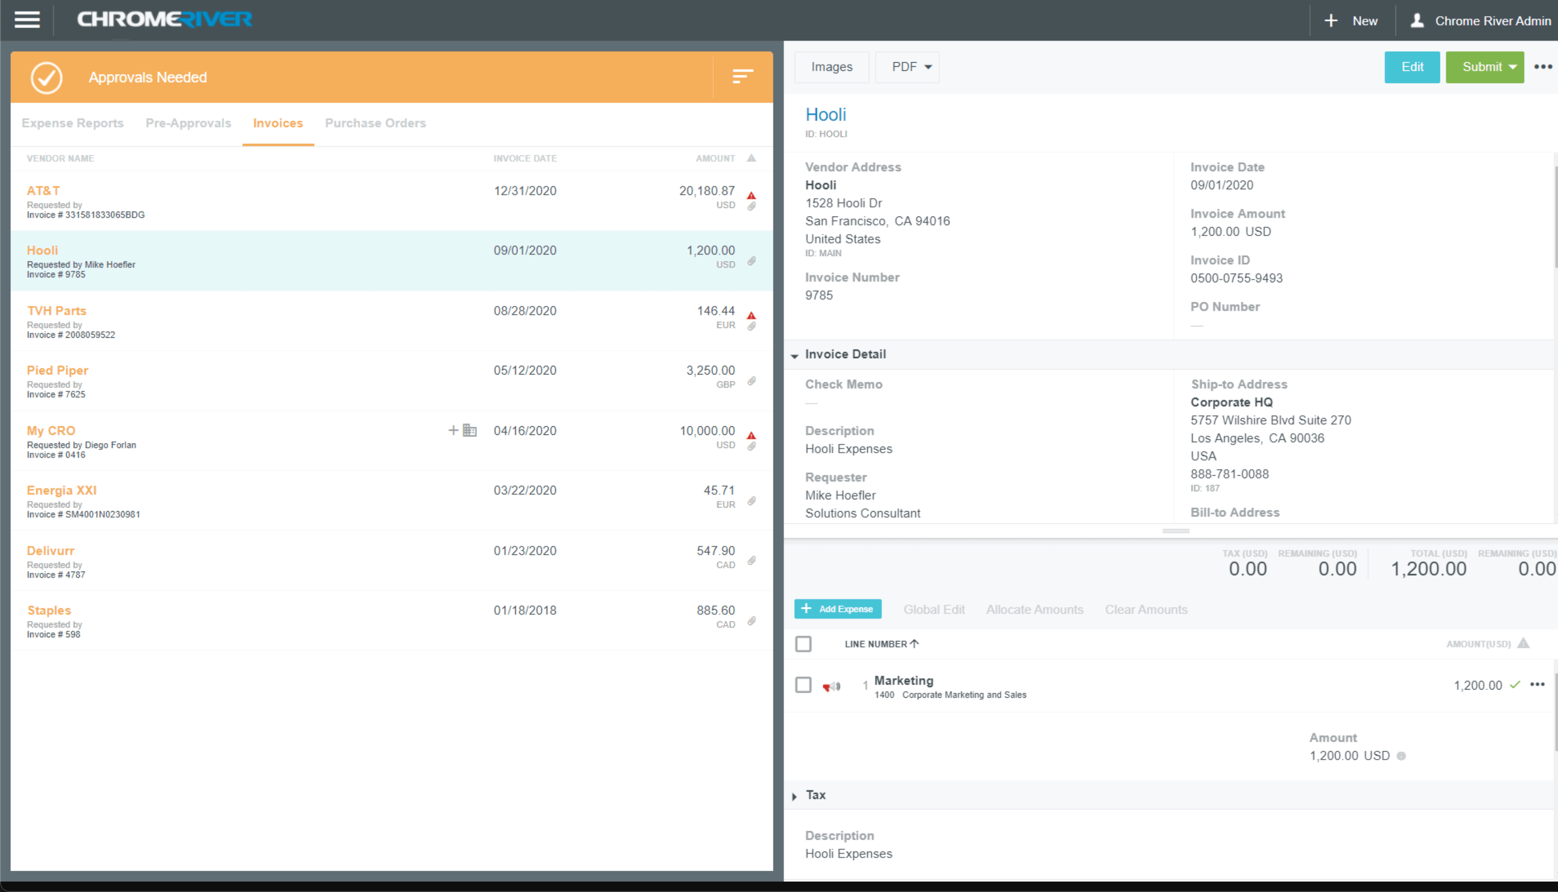Toggle the select-all line items checkbox
Screen dimensions: 1558x892
[803, 644]
